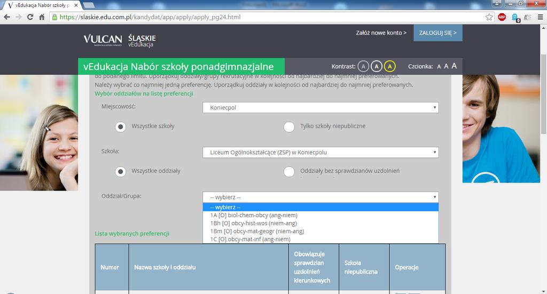The image size is (547, 294).
Task: Open the Szkoła dropdown with Liceum Ogólnokształcące
Action: 321,152
